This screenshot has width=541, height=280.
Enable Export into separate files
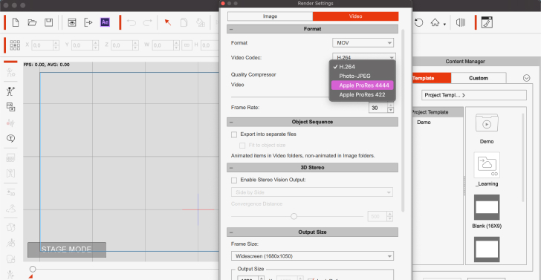[234, 134]
